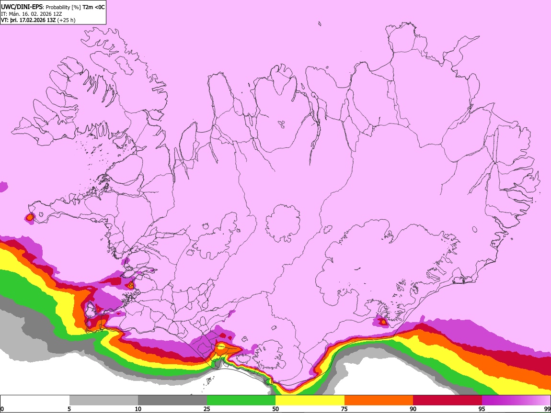Click the legend label '90'
This screenshot has width=551, height=413.
413,409
